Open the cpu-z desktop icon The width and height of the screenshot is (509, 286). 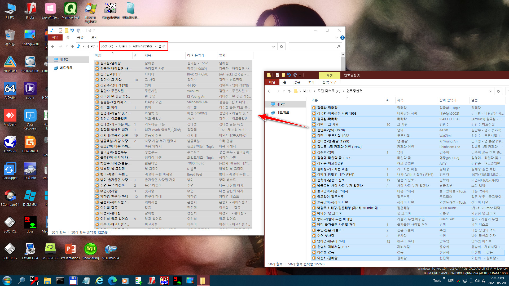(30, 91)
